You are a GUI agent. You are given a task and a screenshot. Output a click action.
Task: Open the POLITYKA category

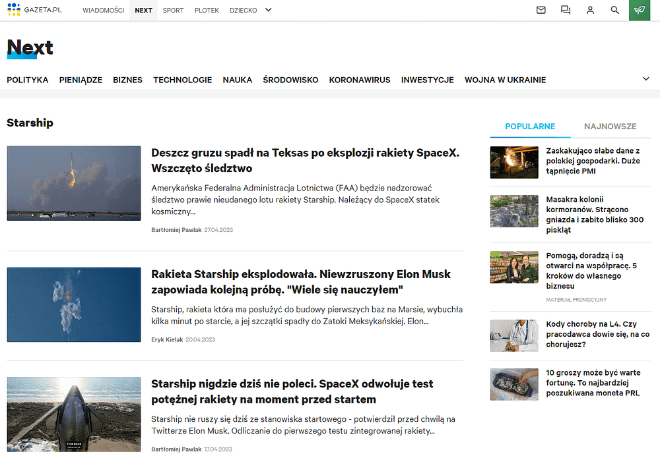pyautogui.click(x=27, y=80)
